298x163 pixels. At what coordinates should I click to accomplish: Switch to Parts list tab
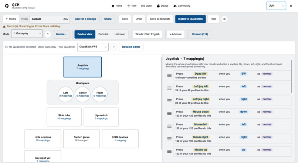point(104,34)
